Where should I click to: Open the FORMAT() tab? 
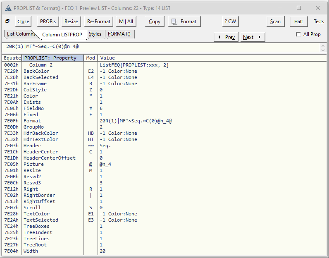119,34
